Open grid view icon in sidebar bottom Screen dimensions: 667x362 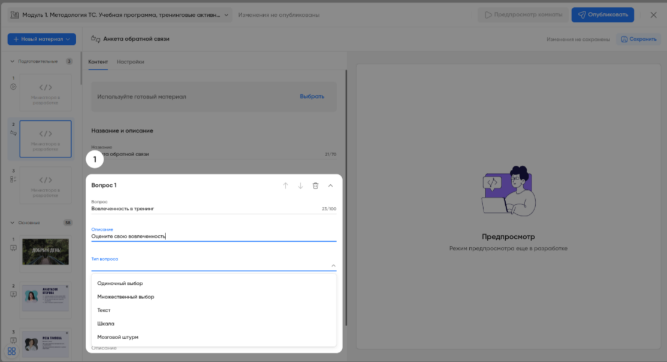coord(11,351)
